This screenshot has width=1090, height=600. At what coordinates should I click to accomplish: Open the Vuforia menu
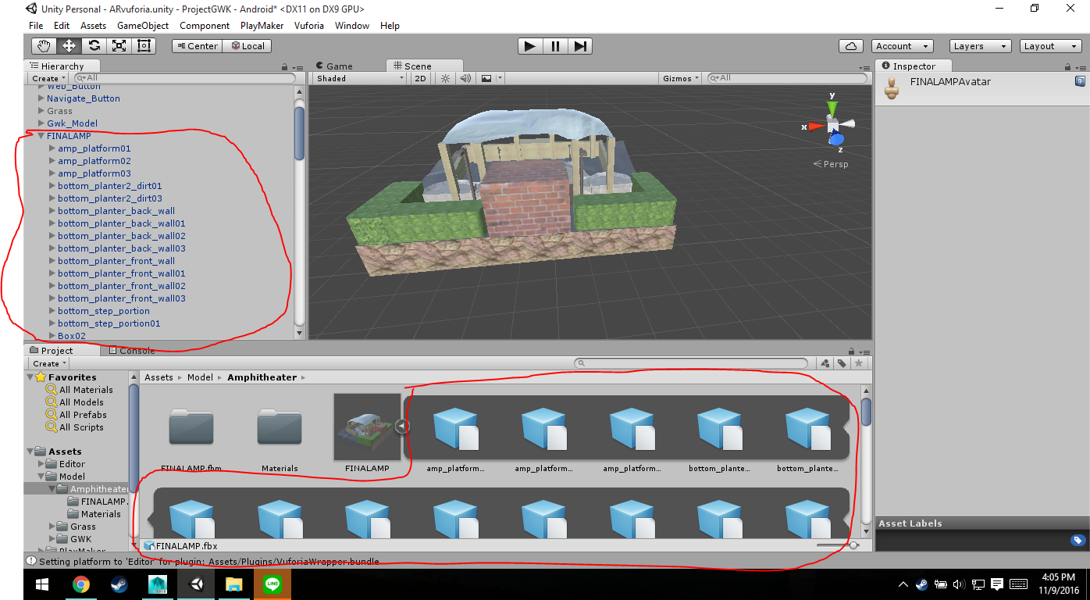point(310,26)
